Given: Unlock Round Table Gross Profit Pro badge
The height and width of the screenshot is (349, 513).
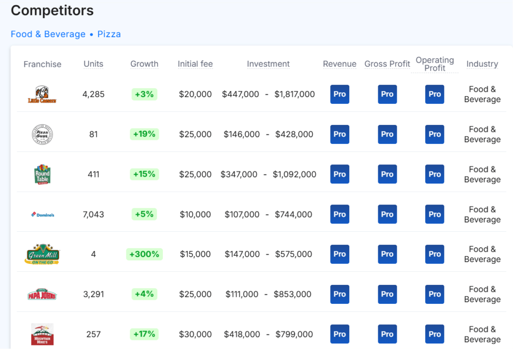Looking at the screenshot, I should click(387, 174).
